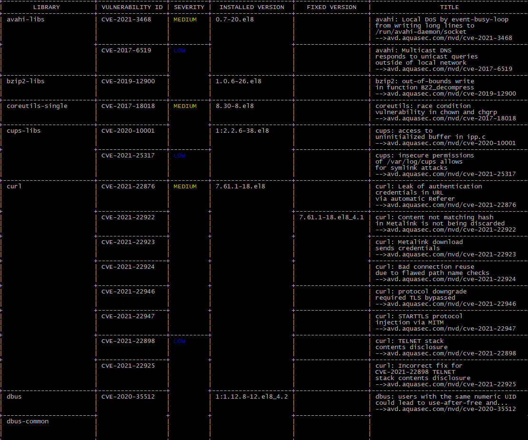The width and height of the screenshot is (528, 440).
Task: Click vulnerability ID CVE-2020-35512
Action: [128, 397]
